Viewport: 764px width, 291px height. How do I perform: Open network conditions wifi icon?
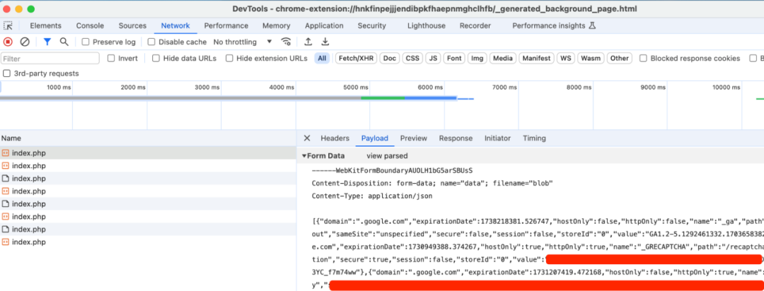pyautogui.click(x=286, y=42)
